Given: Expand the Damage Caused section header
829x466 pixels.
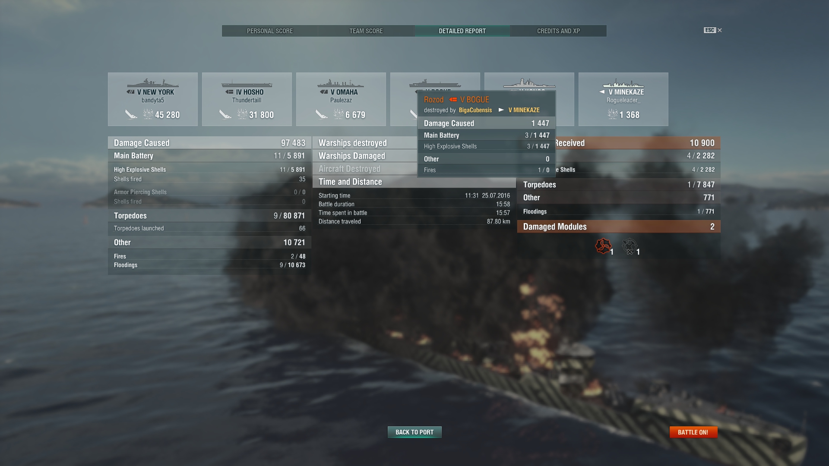Looking at the screenshot, I should coord(209,143).
